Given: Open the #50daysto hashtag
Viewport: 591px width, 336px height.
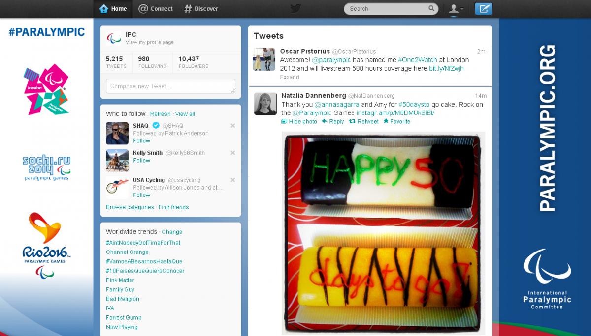Looking at the screenshot, I should (414, 105).
